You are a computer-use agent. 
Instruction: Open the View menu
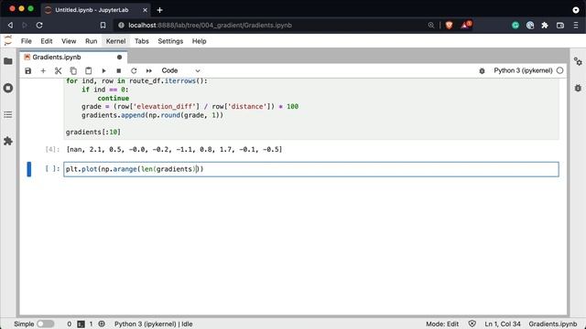coord(69,41)
